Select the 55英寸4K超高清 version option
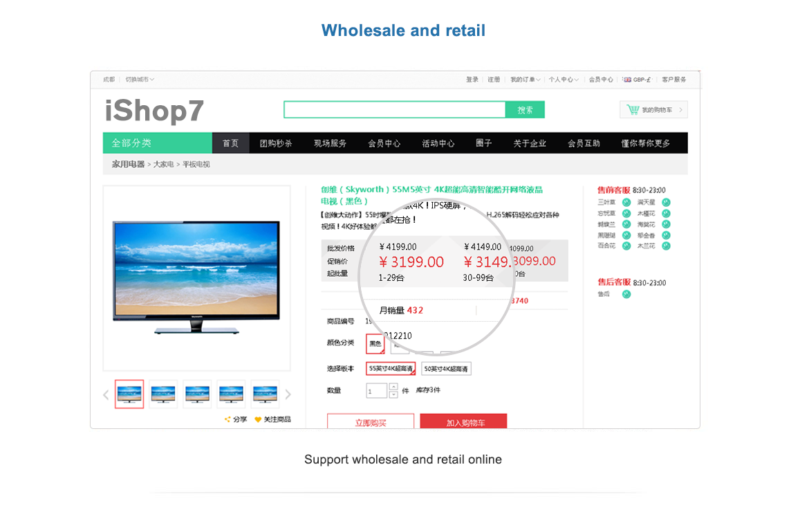The width and height of the screenshot is (800, 521). pos(391,369)
